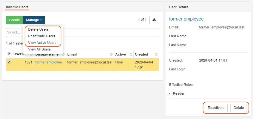Open User Id column sort menu arrow

(31, 54)
